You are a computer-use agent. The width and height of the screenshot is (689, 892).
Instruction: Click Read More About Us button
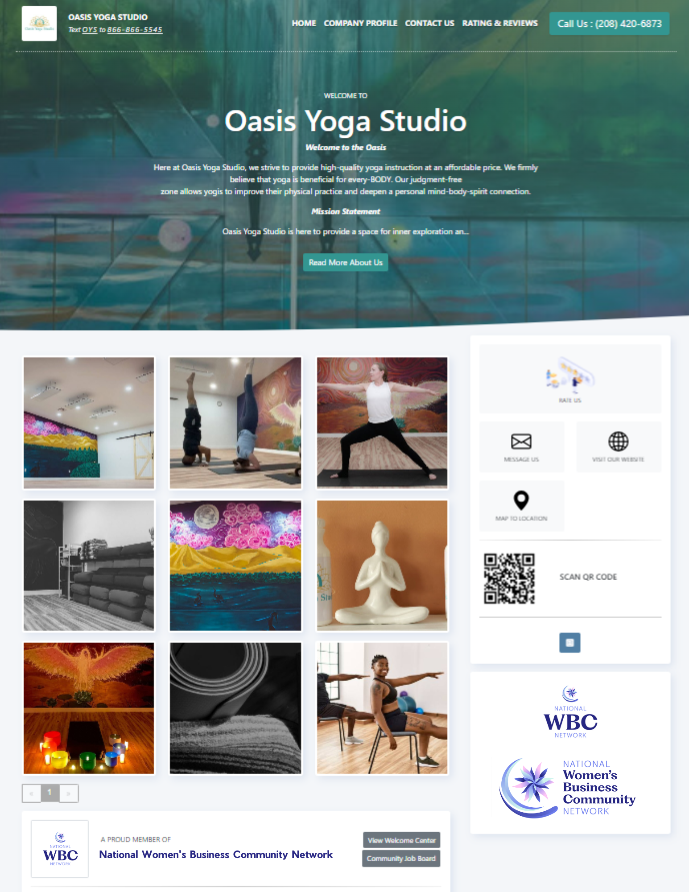pos(346,263)
